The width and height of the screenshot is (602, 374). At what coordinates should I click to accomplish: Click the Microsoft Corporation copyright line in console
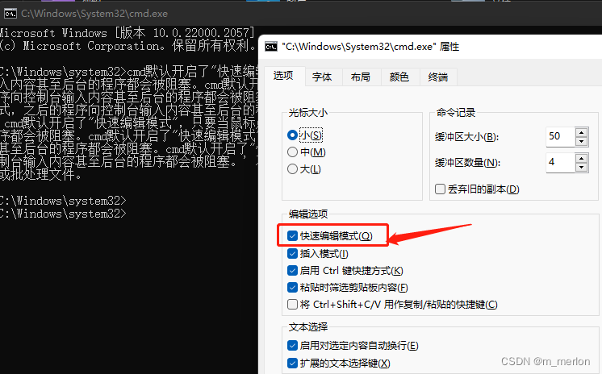[x=128, y=46]
